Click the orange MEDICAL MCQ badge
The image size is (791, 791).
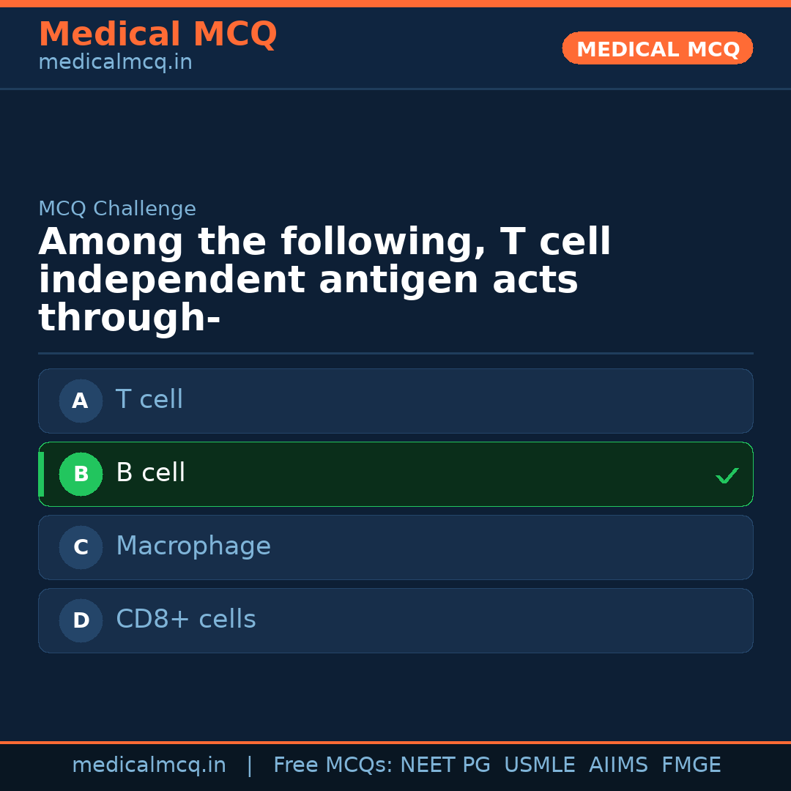[657, 48]
